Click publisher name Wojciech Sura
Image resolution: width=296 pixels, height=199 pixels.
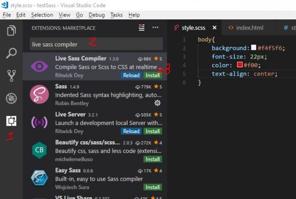click(72, 187)
